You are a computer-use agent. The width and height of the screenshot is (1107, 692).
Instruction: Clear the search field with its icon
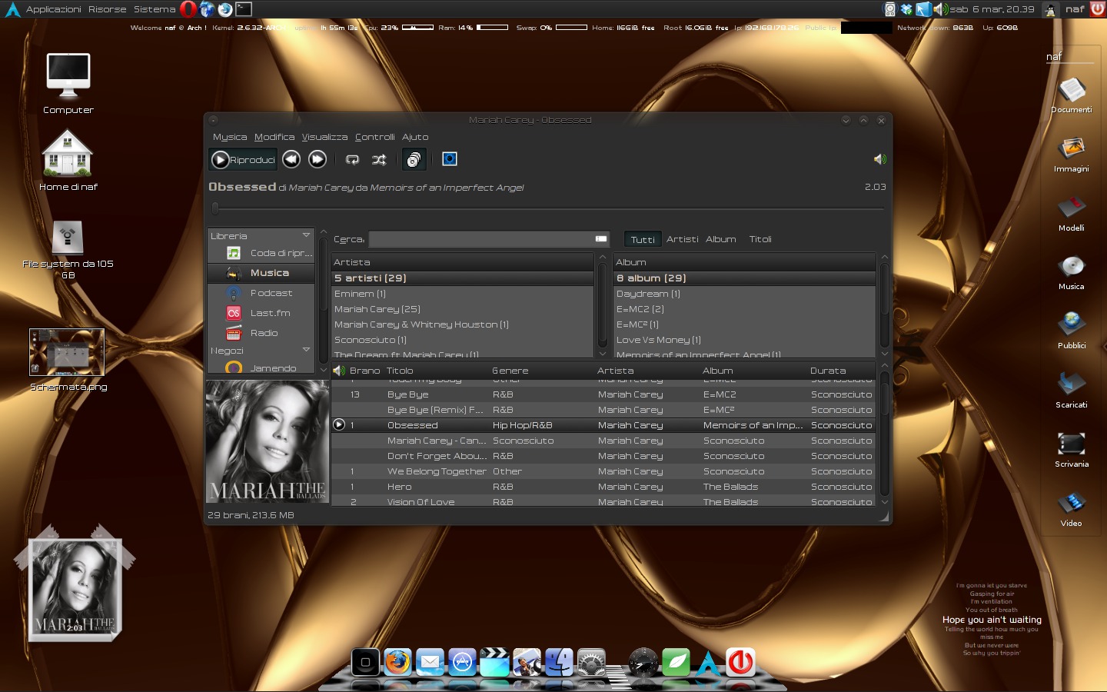point(601,239)
